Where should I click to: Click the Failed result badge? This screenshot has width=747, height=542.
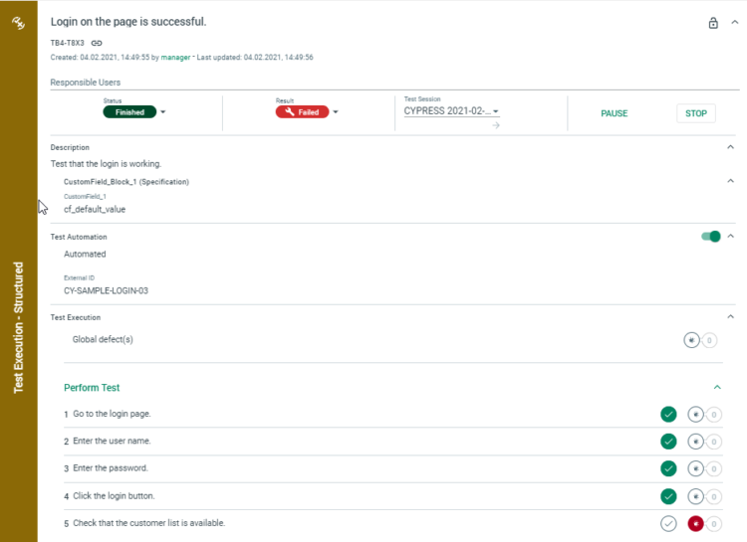click(302, 112)
